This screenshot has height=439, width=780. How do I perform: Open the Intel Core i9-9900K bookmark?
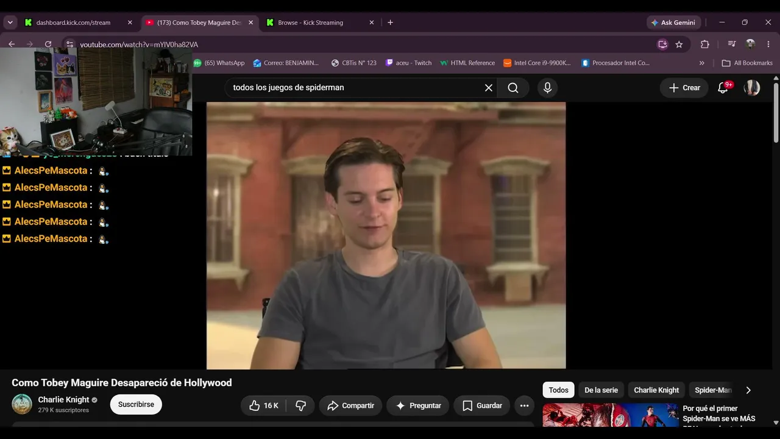[x=537, y=63]
